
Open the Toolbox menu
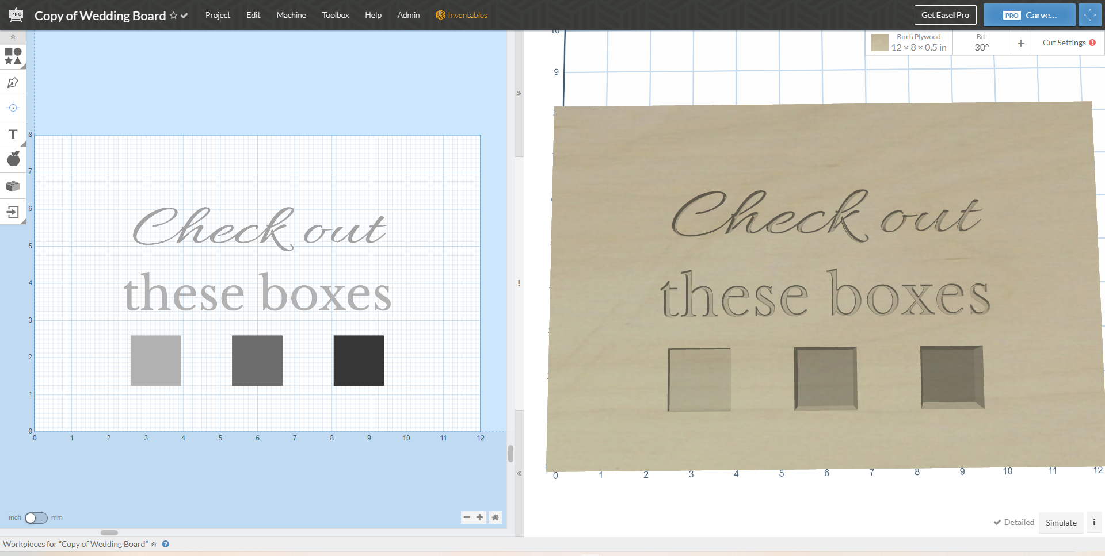336,15
